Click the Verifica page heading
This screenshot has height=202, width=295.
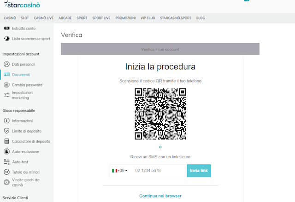point(71,35)
